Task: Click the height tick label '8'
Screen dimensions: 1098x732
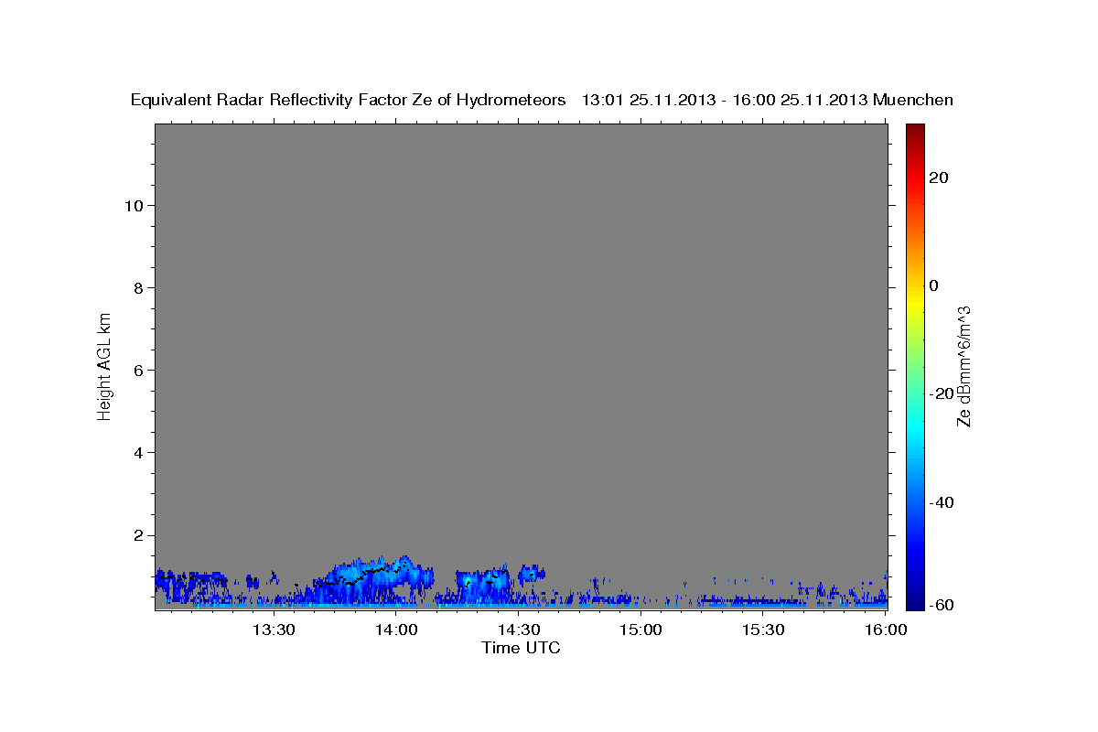Action: 139,287
